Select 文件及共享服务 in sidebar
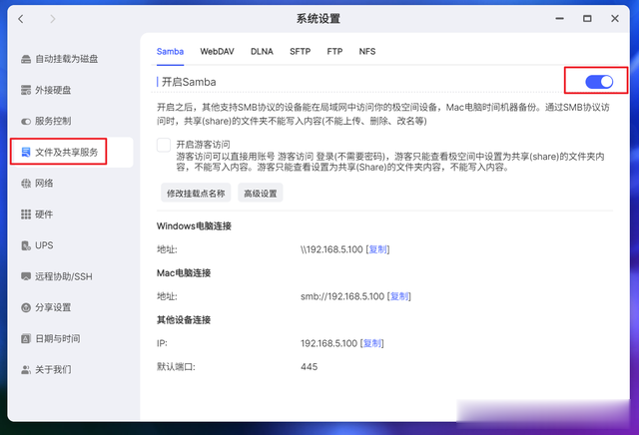 (67, 153)
